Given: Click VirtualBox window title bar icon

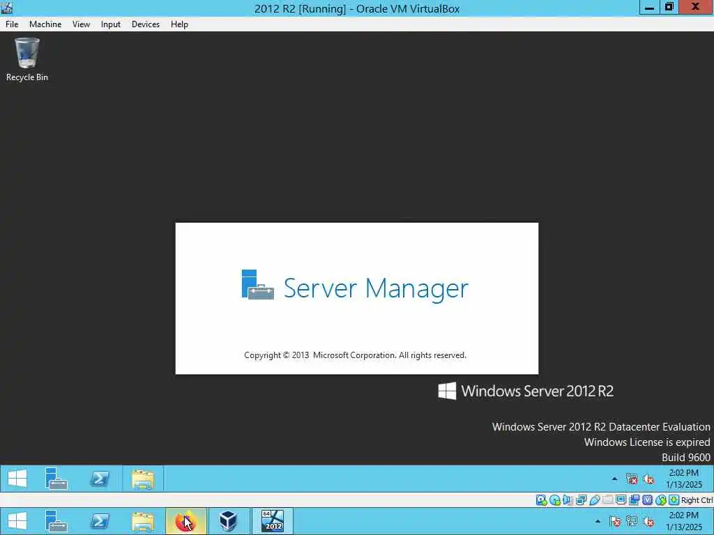Looking at the screenshot, I should pos(7,8).
